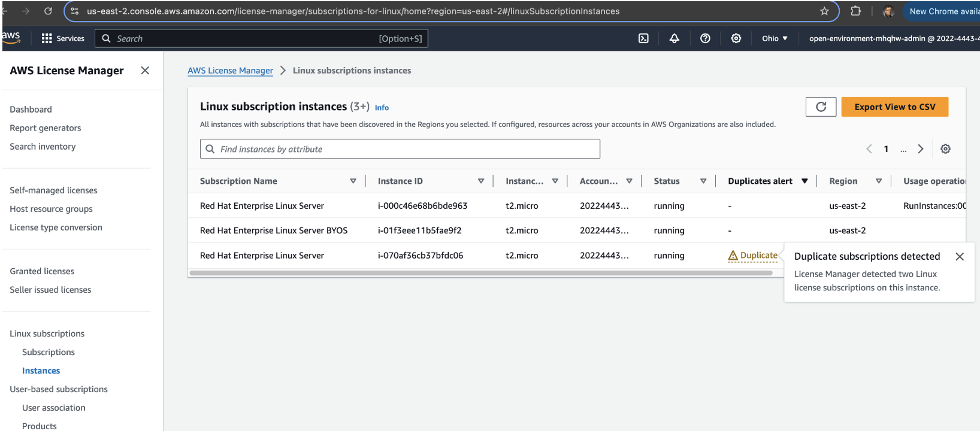Viewport: 980px width, 431px height.
Task: Open table preferences gear icon
Action: pos(945,149)
